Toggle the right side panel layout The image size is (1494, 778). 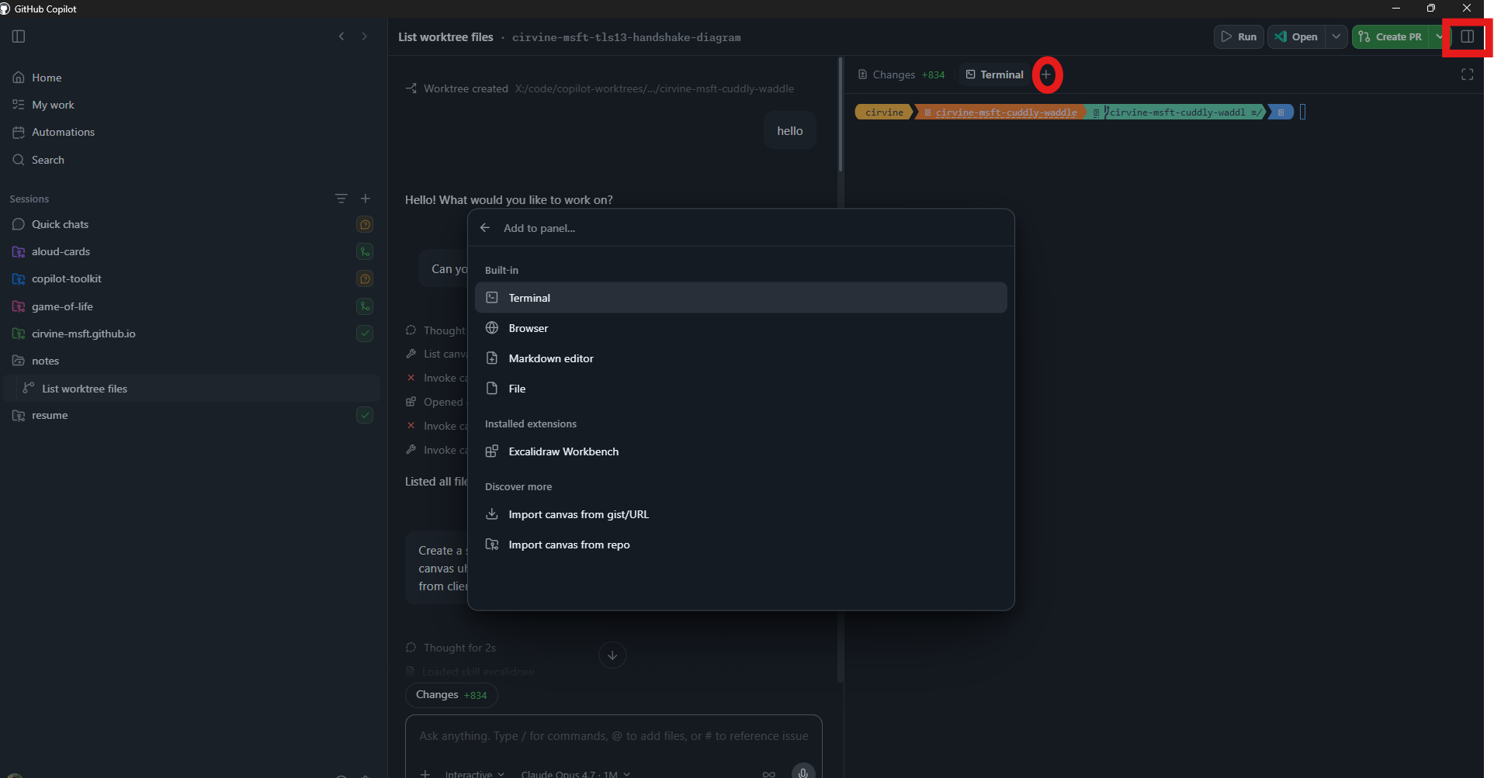point(1467,36)
